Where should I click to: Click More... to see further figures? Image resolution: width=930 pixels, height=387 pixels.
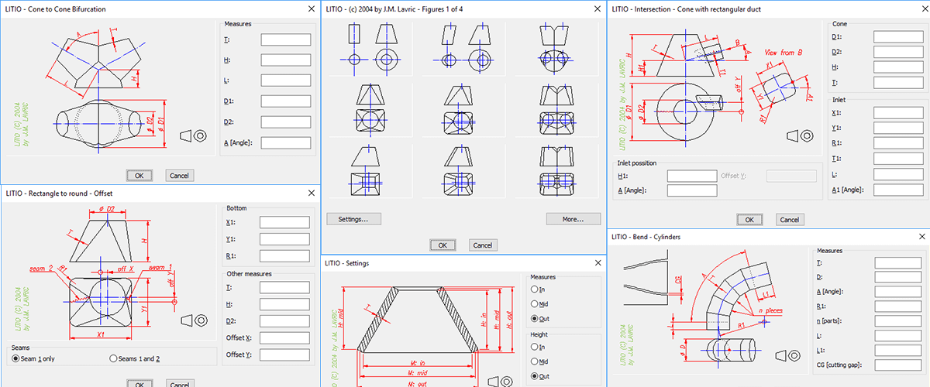[573, 219]
